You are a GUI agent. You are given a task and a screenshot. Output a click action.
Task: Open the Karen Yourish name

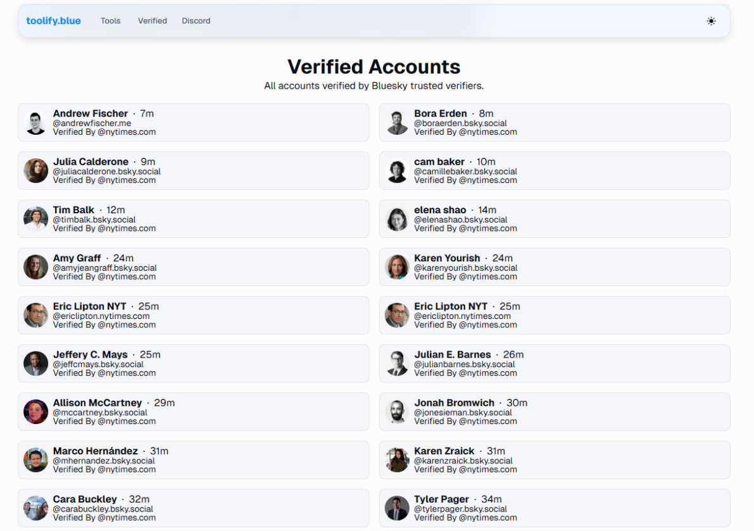(x=447, y=258)
